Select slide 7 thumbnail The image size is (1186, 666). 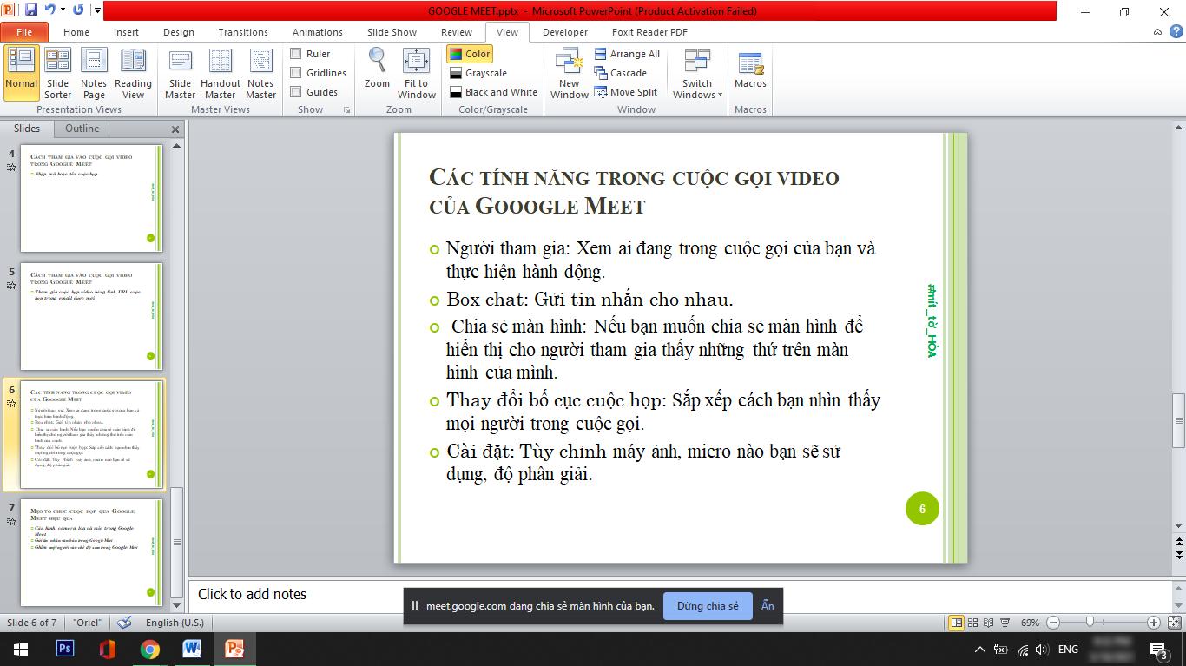click(x=91, y=552)
